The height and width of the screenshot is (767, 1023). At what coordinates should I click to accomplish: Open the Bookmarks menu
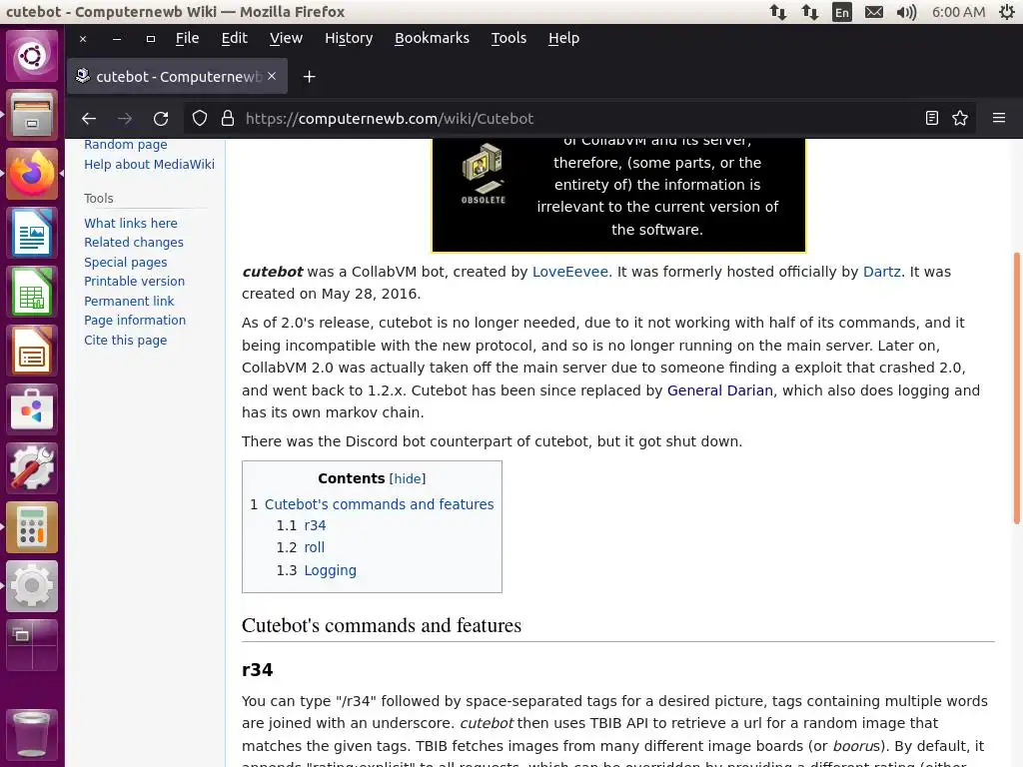click(x=432, y=39)
